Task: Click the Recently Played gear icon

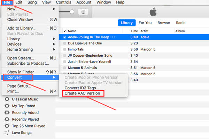Action: coord(7,119)
